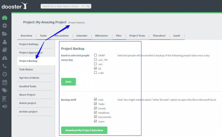Open the clock timesheet icon in sidebar
Image resolution: width=222 pixels, height=137 pixels.
click(x=5, y=74)
